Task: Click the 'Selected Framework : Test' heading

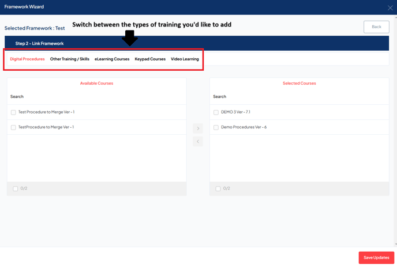Action: pos(35,28)
